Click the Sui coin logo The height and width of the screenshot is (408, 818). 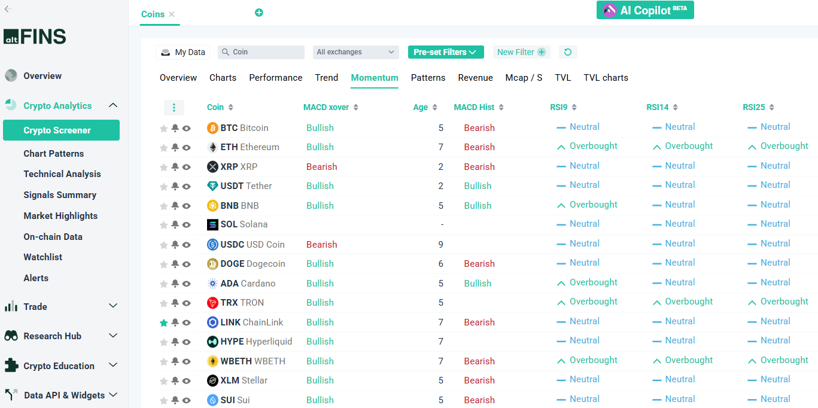point(212,400)
